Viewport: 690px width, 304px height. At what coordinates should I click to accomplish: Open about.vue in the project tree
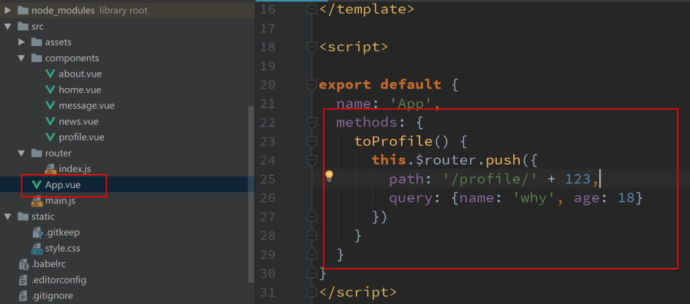(x=80, y=74)
